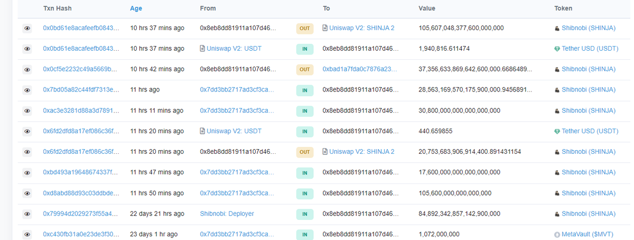
Task: Open transaction hash 0xbd493a19648674337f
Action: 81,172
